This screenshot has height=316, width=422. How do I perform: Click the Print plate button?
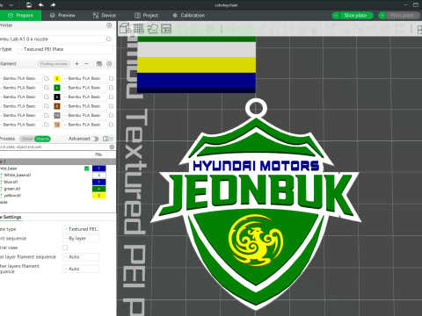point(403,16)
